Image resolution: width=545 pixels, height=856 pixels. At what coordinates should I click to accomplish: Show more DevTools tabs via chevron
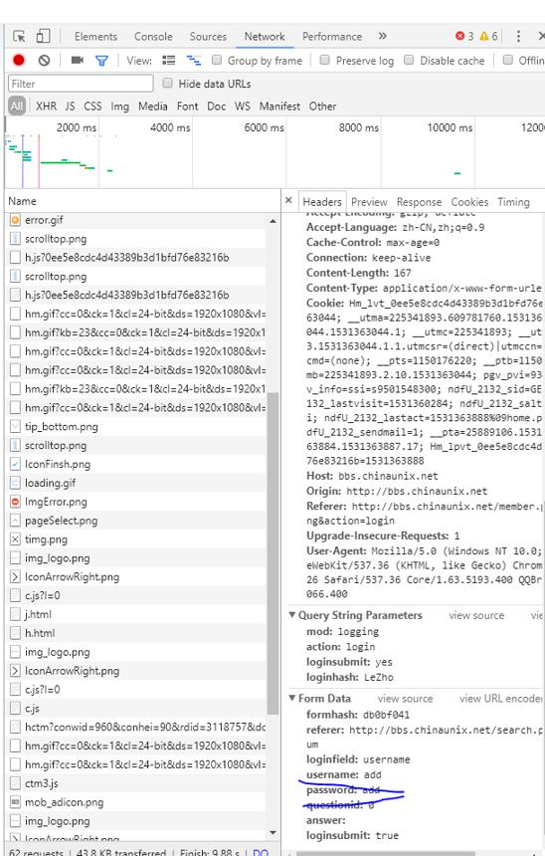click(383, 36)
